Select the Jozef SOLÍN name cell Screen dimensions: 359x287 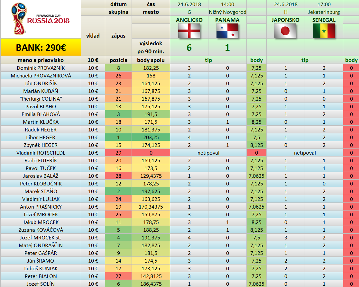click(41, 284)
